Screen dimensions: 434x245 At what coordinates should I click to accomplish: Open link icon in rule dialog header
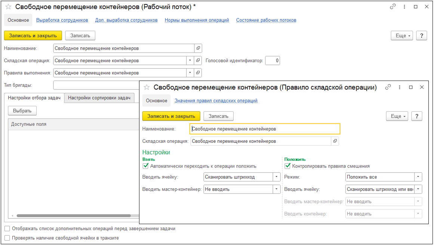pos(388,87)
